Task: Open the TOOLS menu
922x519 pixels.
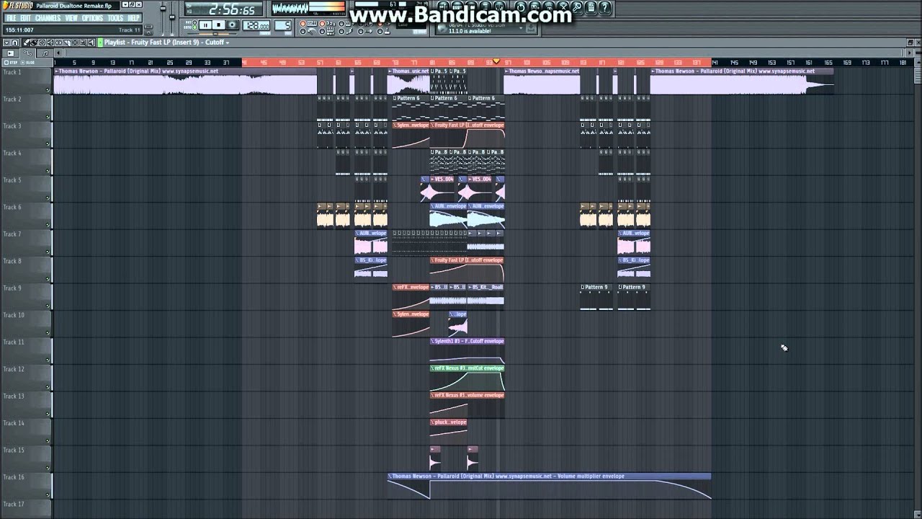Action: click(x=115, y=18)
